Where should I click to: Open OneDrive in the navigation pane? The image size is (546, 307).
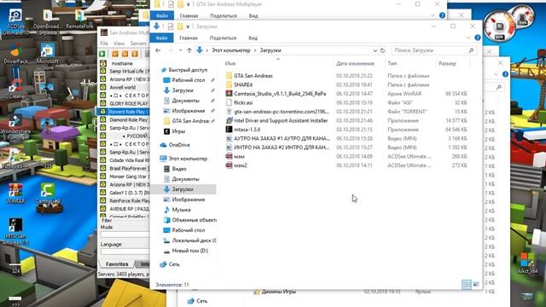pyautogui.click(x=179, y=145)
